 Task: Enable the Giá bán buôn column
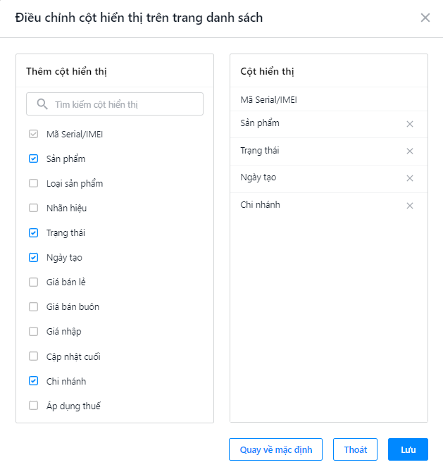click(33, 306)
